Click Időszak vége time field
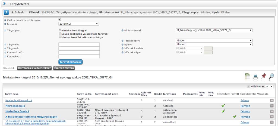Viewport: 278px width, 126px height. pyautogui.click(x=208, y=52)
